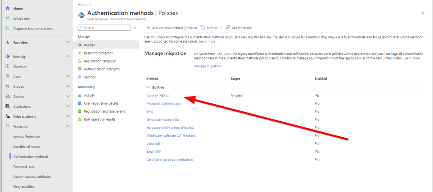Add external method (Preview) button

[x=171, y=28]
